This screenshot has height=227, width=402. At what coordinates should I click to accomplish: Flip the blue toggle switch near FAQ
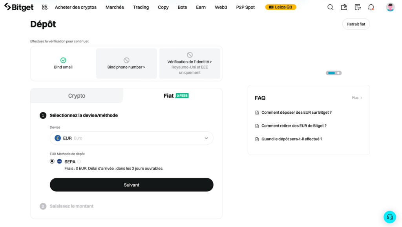point(333,73)
